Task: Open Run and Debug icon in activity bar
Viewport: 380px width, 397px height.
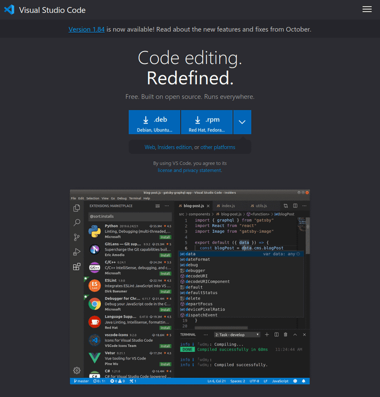Action: click(77, 252)
